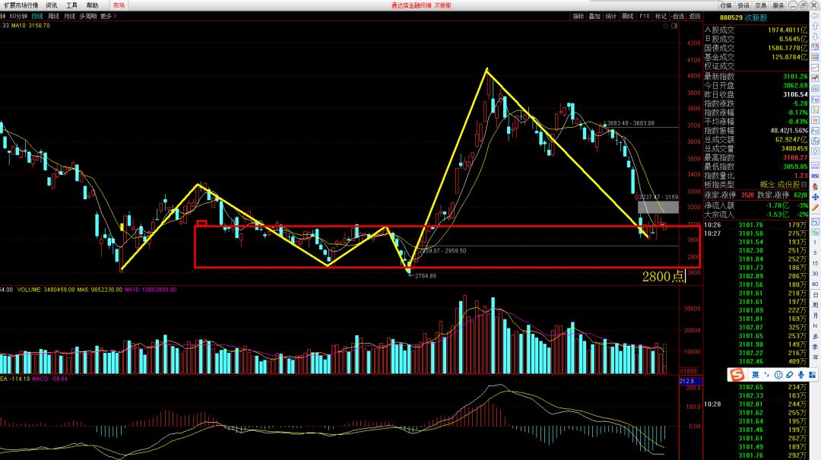Click the small diamond icon above chart scale
The image size is (821, 460).
(x=665, y=26)
